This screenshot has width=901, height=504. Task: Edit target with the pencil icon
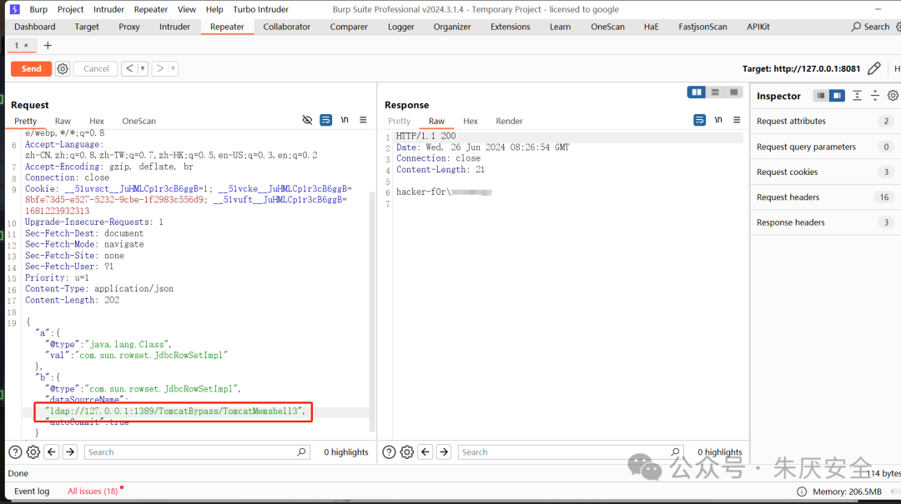click(874, 69)
